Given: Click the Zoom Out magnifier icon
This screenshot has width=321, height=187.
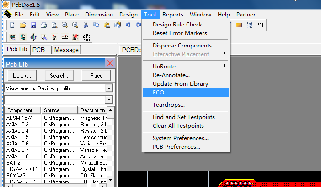Looking at the screenshot, I should [75, 25].
